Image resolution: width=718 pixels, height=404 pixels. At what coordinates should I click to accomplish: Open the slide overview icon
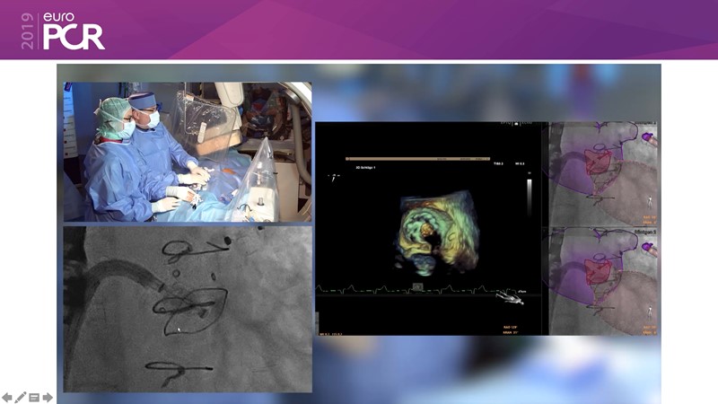(34, 397)
